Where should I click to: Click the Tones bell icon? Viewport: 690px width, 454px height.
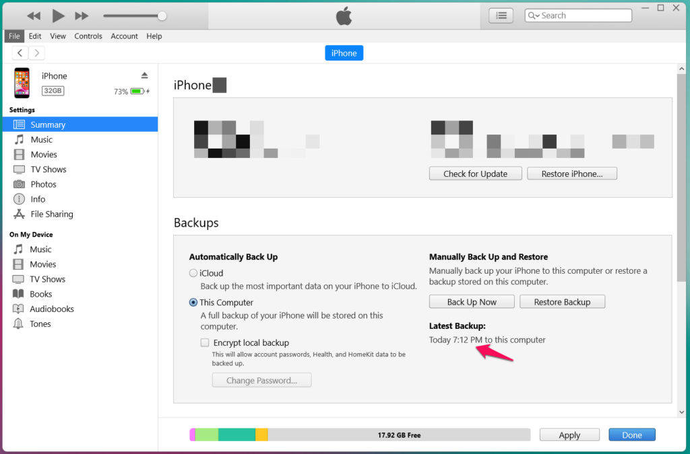click(x=18, y=324)
